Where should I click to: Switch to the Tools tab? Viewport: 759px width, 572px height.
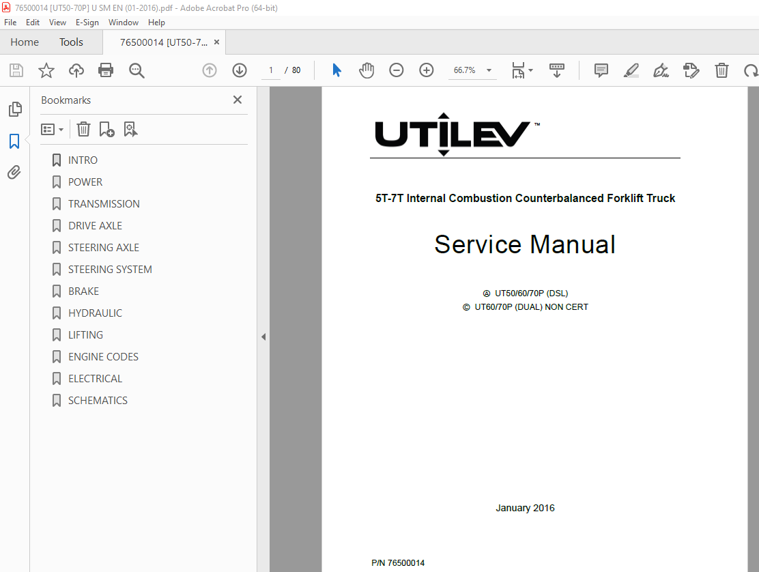tap(71, 42)
